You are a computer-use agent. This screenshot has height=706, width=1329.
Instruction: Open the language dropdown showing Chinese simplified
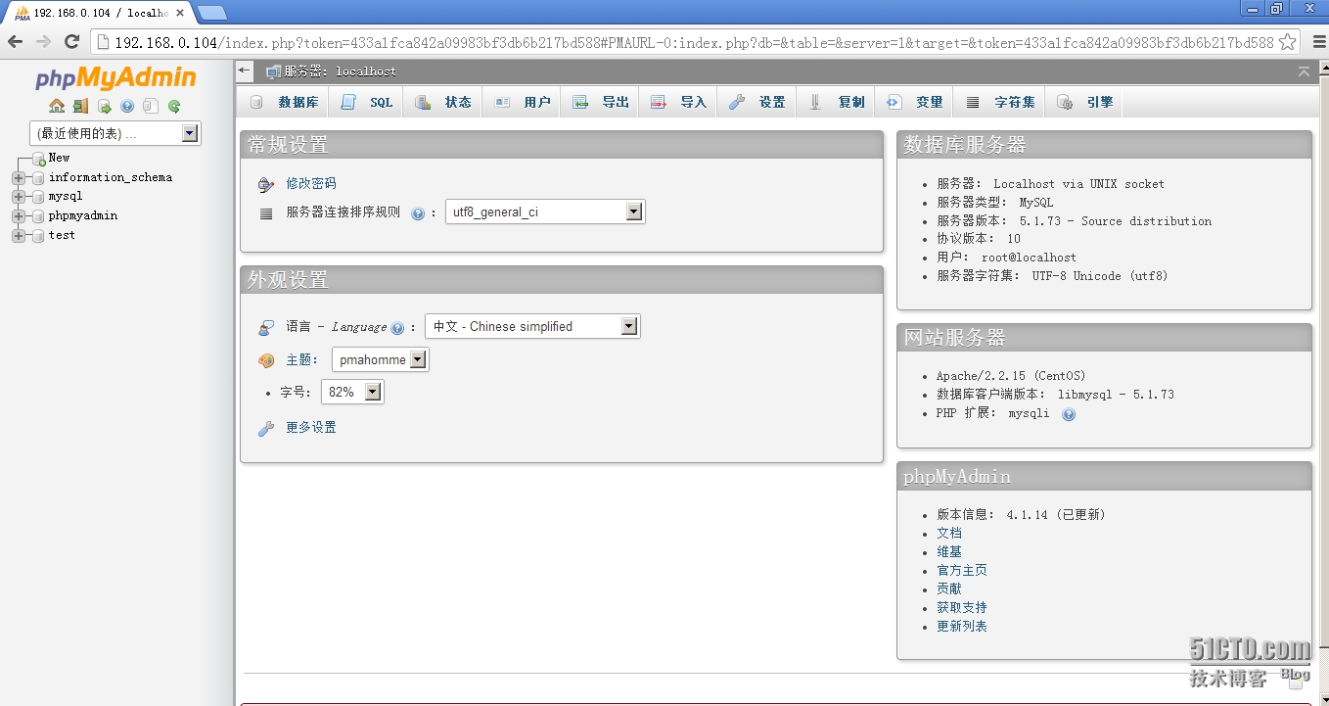[532, 326]
